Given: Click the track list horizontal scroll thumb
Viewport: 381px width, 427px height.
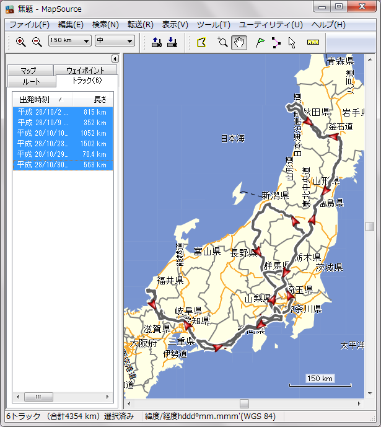Looking at the screenshot, I should (38, 397).
